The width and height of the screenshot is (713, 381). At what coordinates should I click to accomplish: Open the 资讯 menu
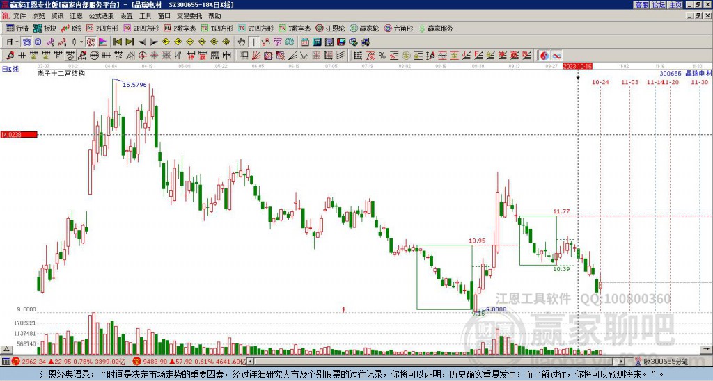[x=57, y=16]
